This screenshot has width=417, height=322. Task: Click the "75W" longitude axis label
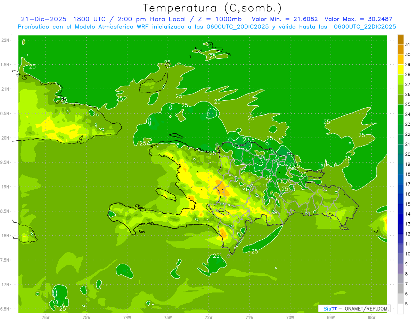[x=87, y=317]
